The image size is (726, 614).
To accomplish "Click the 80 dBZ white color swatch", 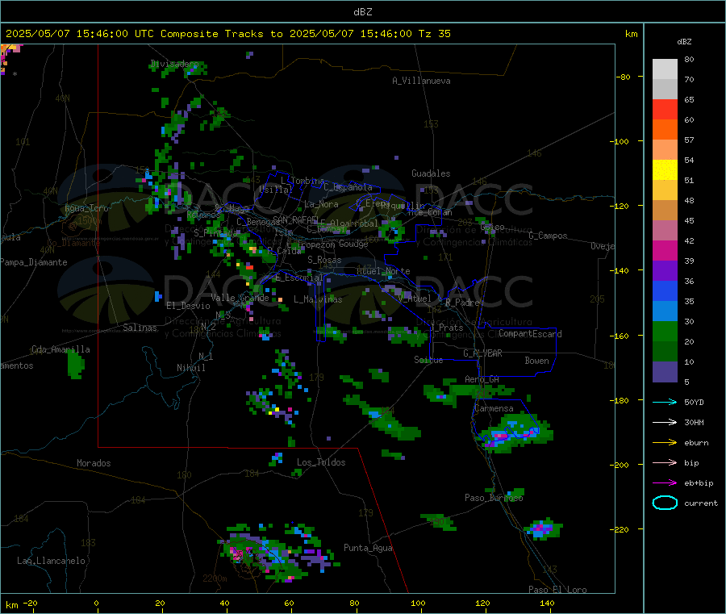I will (665, 69).
